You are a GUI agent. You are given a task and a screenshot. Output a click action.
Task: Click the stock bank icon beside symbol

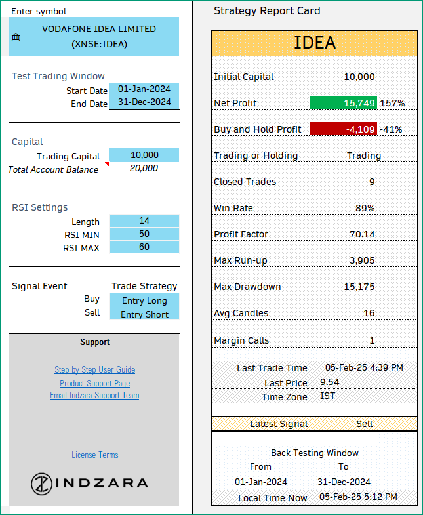click(16, 37)
